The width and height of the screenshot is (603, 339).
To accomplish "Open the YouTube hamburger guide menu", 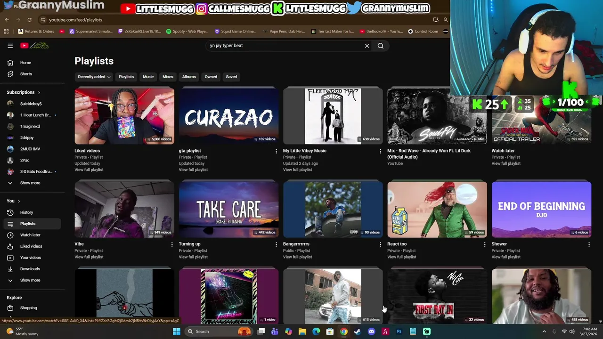I will pyautogui.click(x=10, y=46).
